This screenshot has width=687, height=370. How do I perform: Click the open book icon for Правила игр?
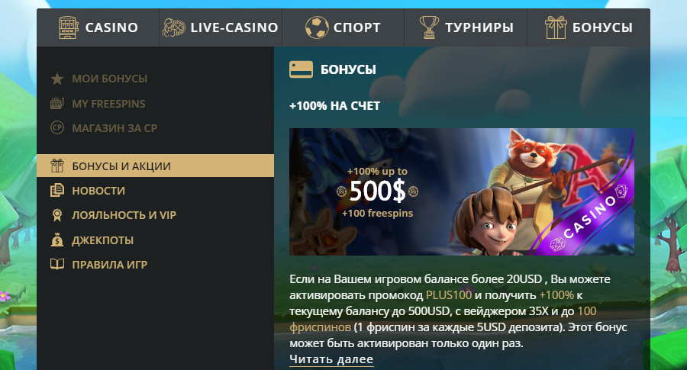57,264
